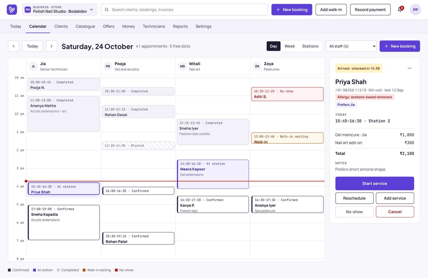This screenshot has width=428, height=278.
Task: Open the Offers tab
Action: [x=109, y=26]
